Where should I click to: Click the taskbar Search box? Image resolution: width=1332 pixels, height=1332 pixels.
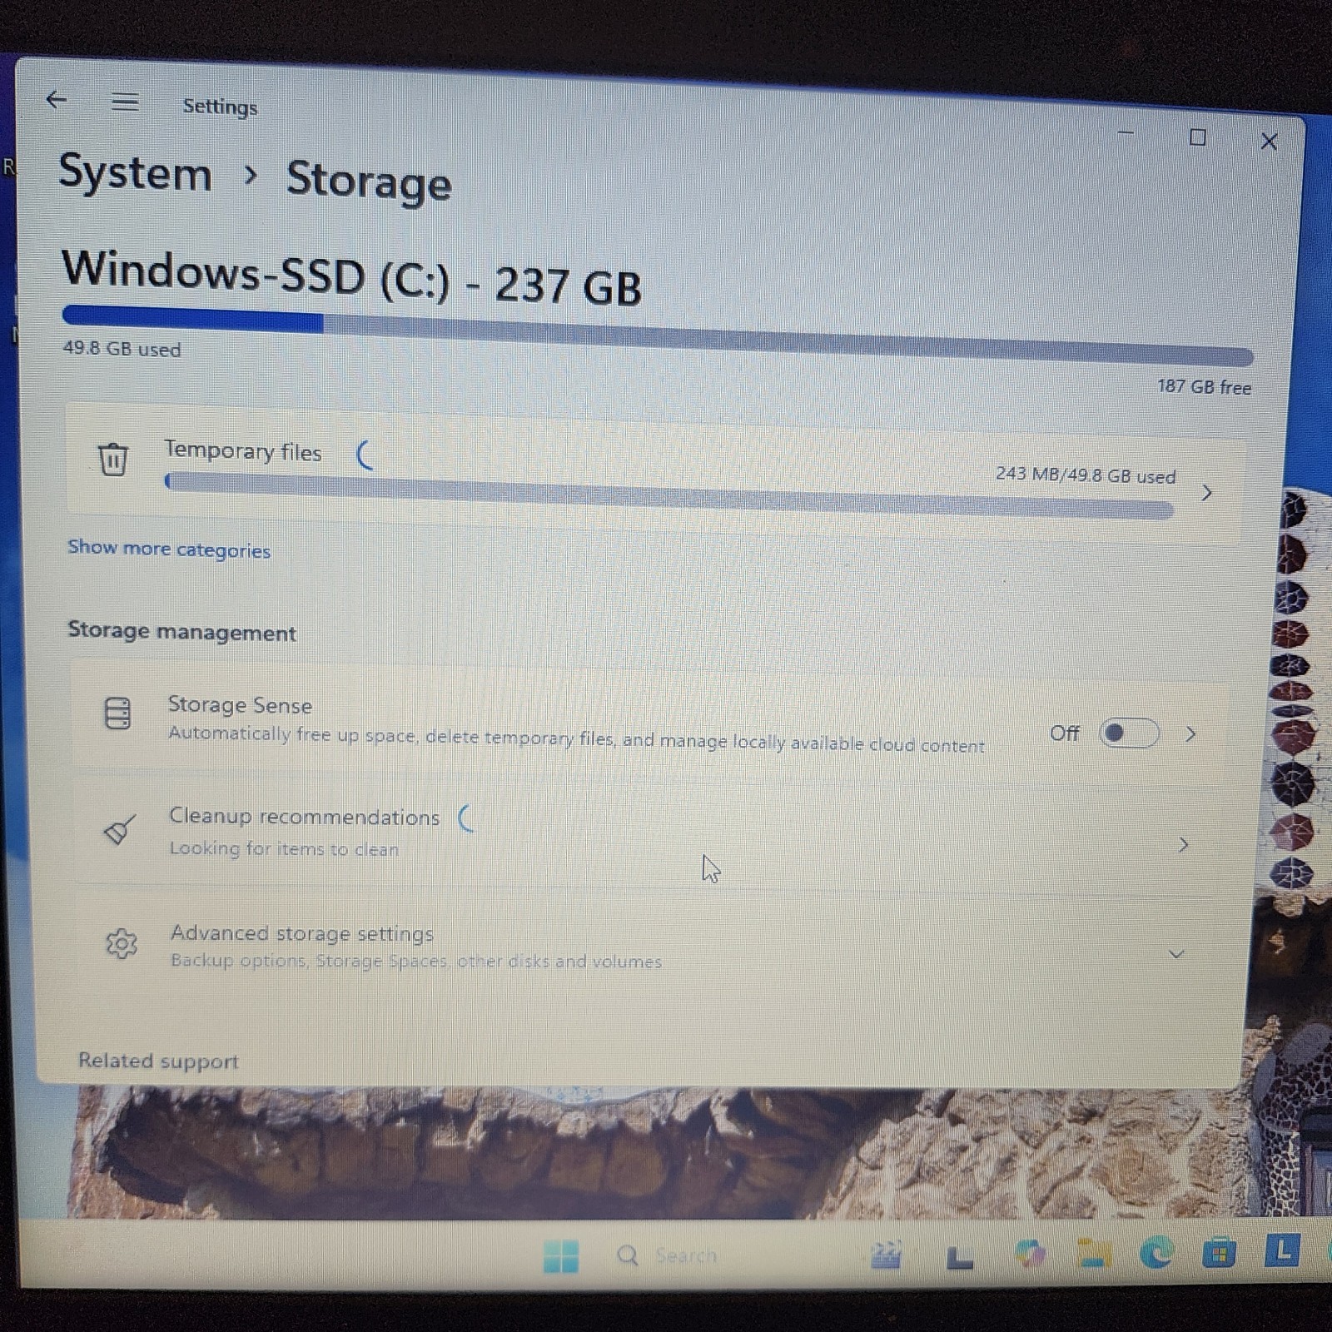[666, 1255]
